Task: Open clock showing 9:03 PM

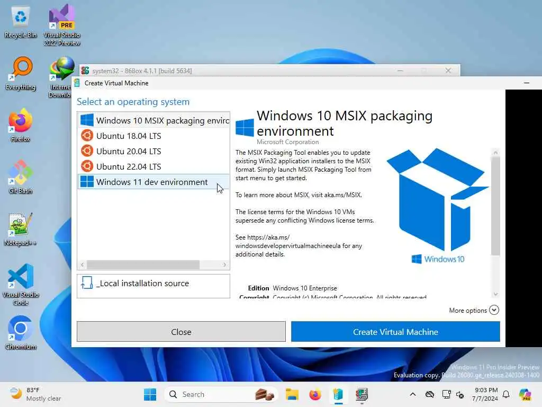Action: point(485,394)
